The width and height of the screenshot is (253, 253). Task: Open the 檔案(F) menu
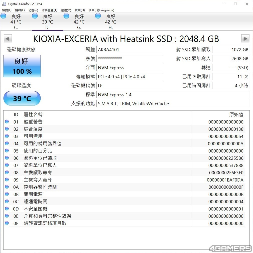click(x=7, y=10)
